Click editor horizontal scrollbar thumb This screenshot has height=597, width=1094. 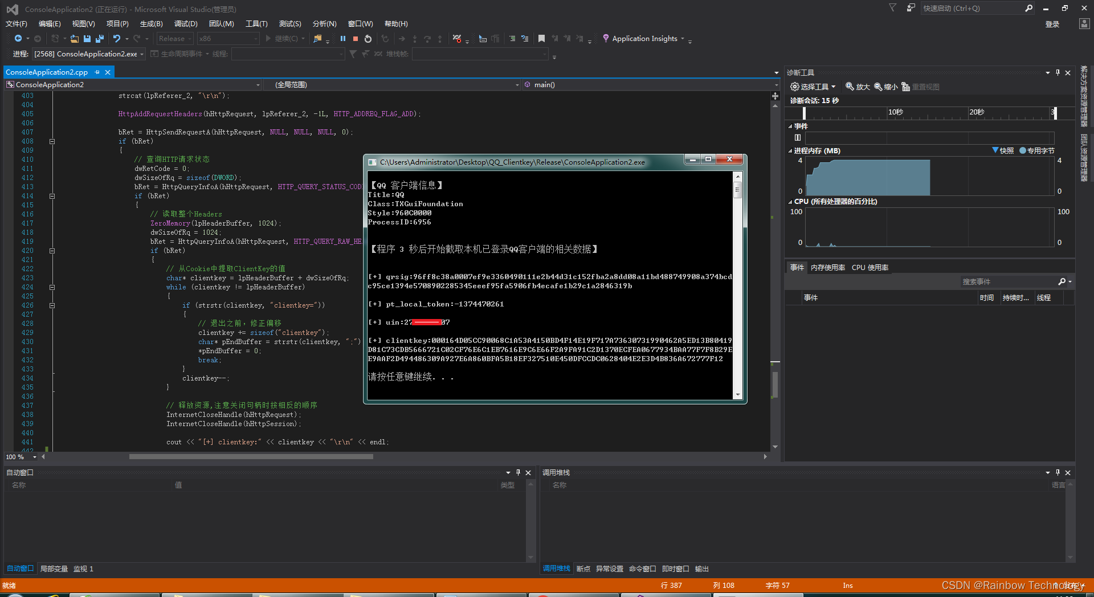pyautogui.click(x=251, y=456)
